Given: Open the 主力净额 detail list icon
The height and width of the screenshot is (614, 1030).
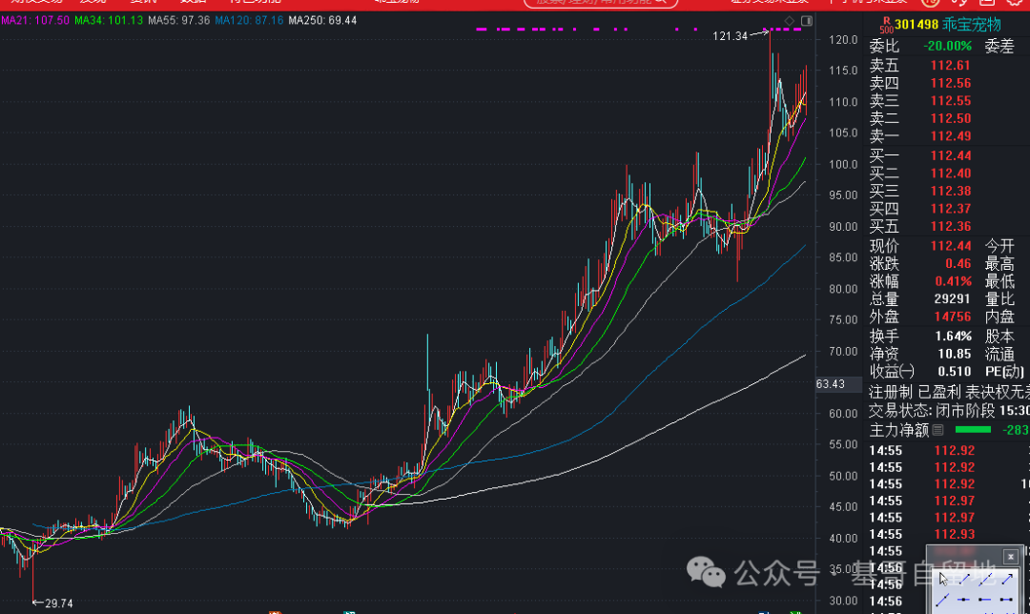Looking at the screenshot, I should pyautogui.click(x=938, y=430).
